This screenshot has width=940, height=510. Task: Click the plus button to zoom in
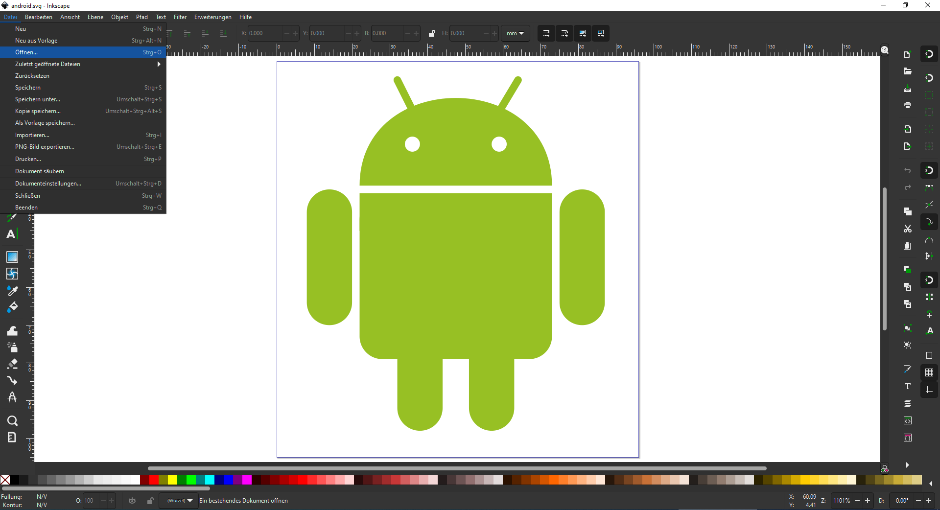coord(869,501)
